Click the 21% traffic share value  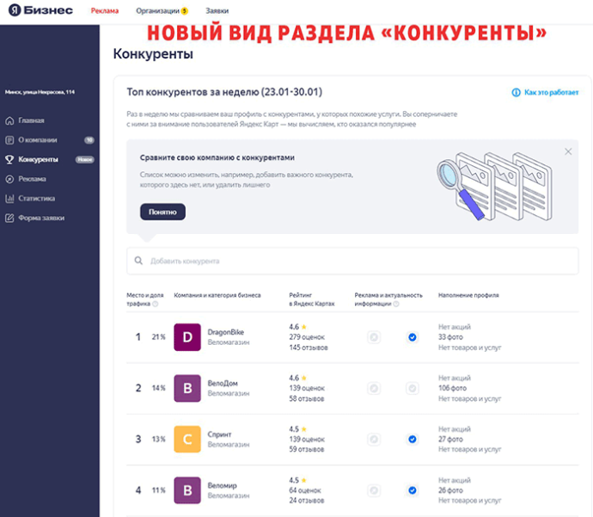click(158, 337)
